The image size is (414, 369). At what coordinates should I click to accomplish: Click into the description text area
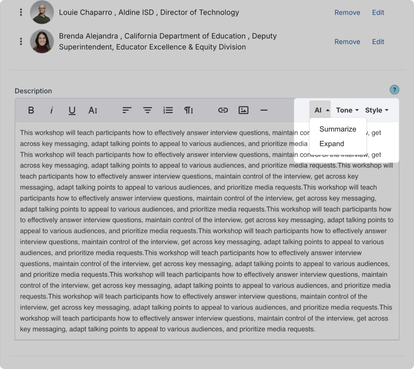[207, 231]
